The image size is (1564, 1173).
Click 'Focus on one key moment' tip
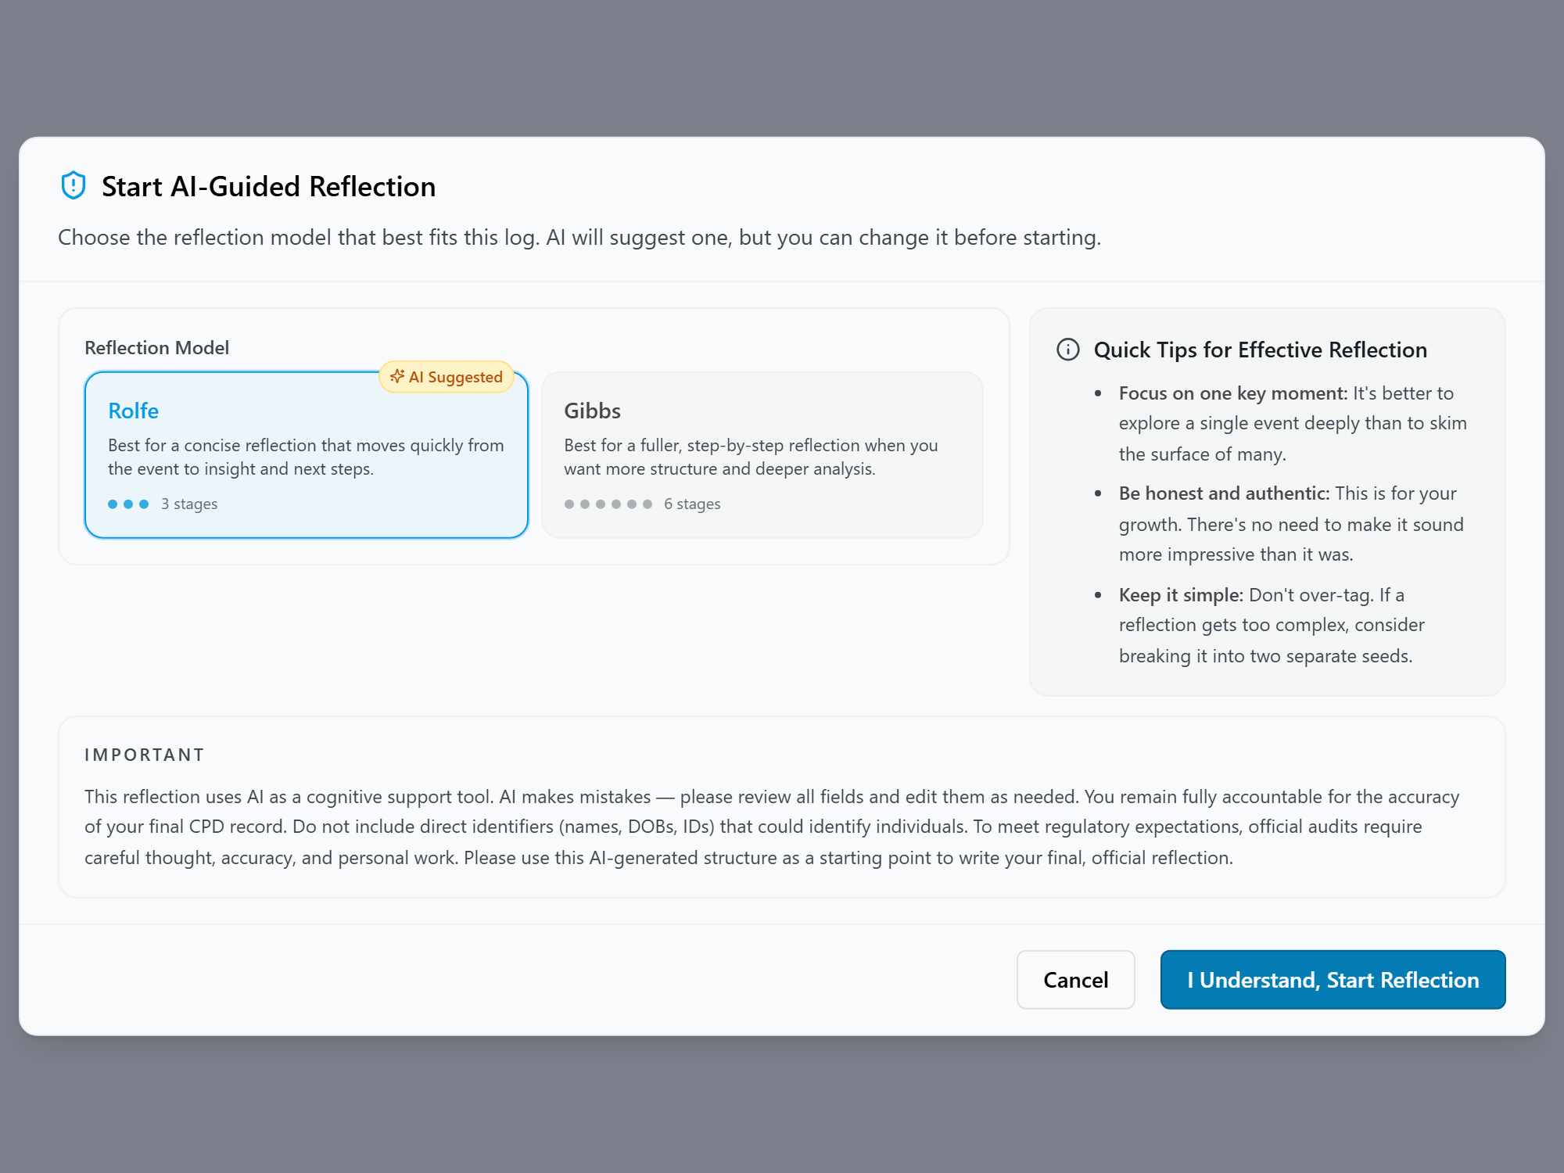[x=1232, y=393]
